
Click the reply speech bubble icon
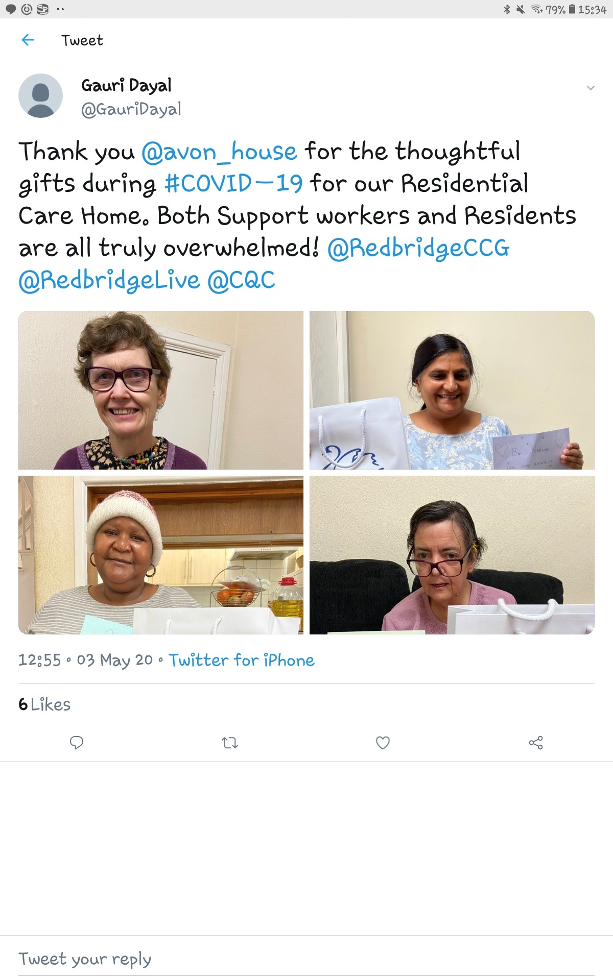pyautogui.click(x=77, y=743)
